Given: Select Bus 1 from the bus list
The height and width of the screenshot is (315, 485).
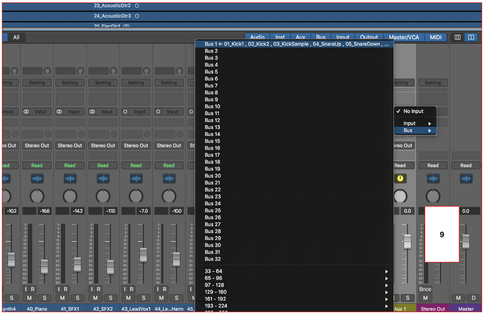Looking at the screenshot, I should pyautogui.click(x=294, y=44).
